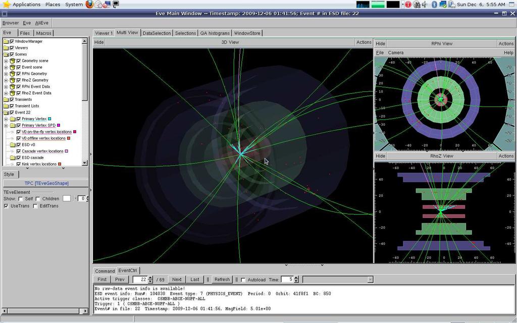Screen dimensions: 517x323
Task: Click the red alert tray icon
Action: (408, 5)
